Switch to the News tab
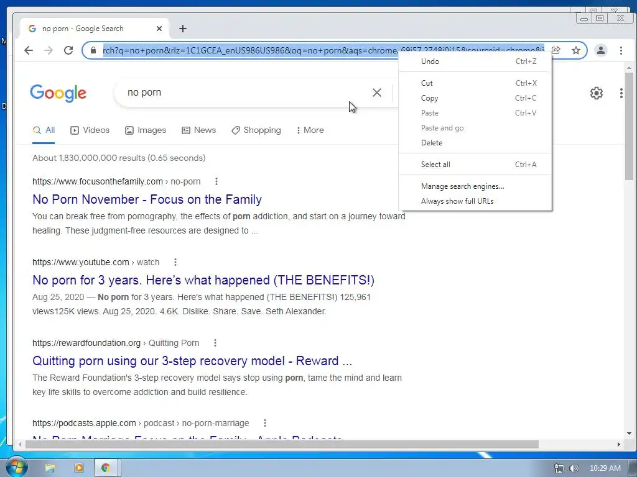This screenshot has width=637, height=477. pyautogui.click(x=198, y=130)
